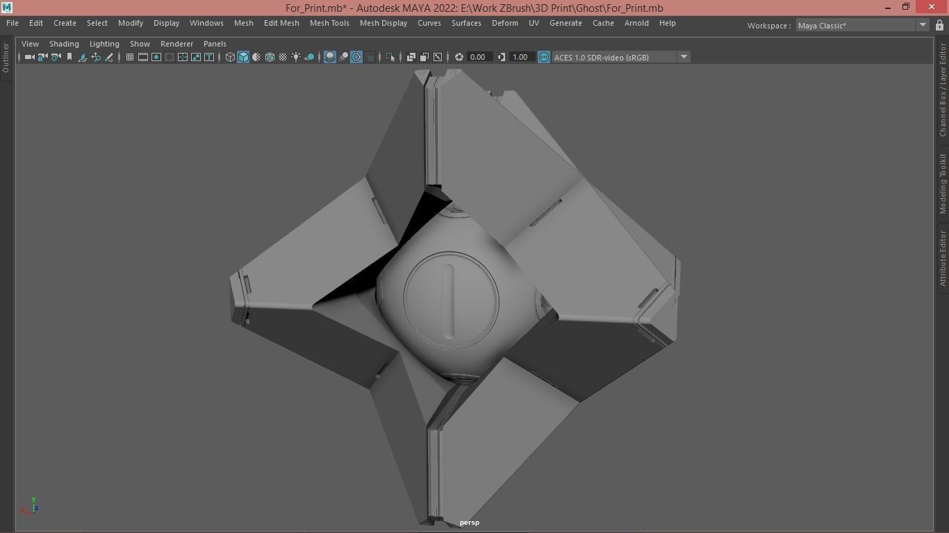The image size is (949, 533).
Task: Open the panel Lighting menu
Action: click(104, 44)
